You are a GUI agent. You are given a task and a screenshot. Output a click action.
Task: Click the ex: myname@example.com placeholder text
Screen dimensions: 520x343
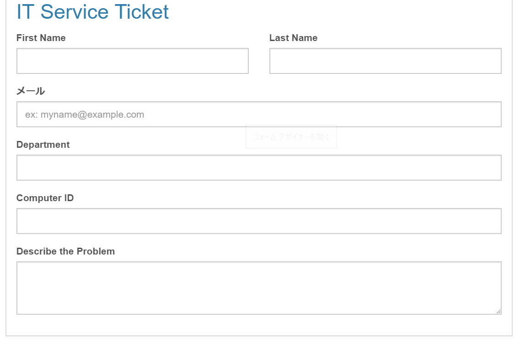(x=85, y=114)
